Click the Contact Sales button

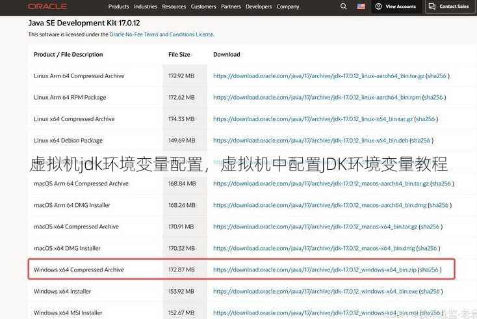449,7
